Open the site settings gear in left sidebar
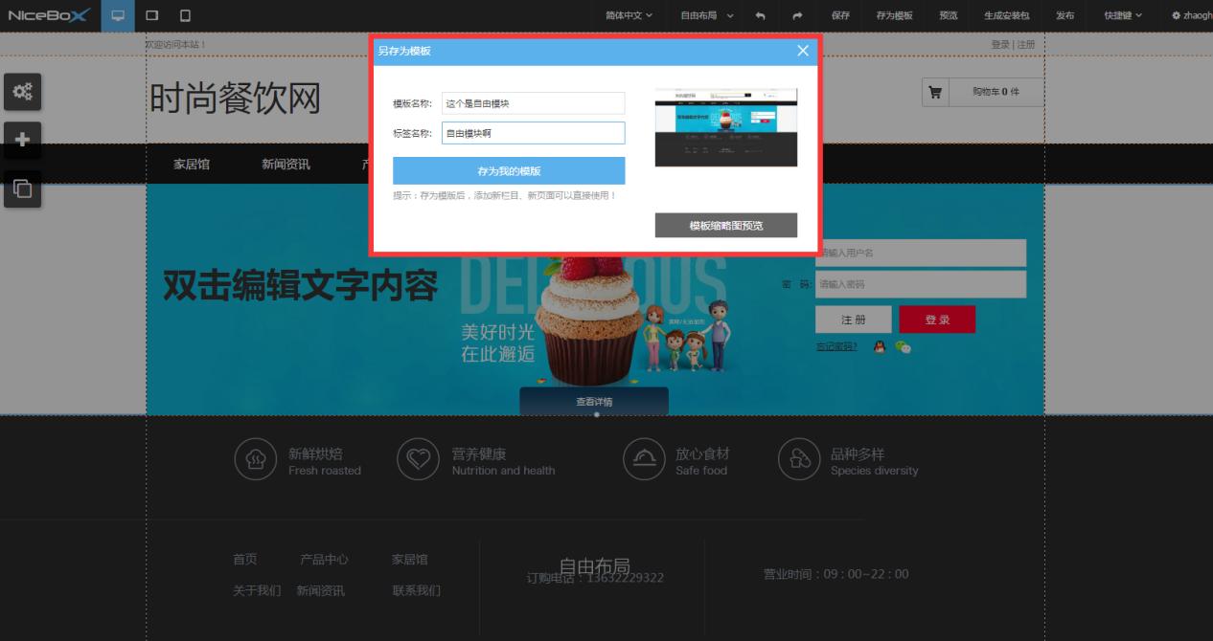Image resolution: width=1213 pixels, height=641 pixels. tap(23, 92)
